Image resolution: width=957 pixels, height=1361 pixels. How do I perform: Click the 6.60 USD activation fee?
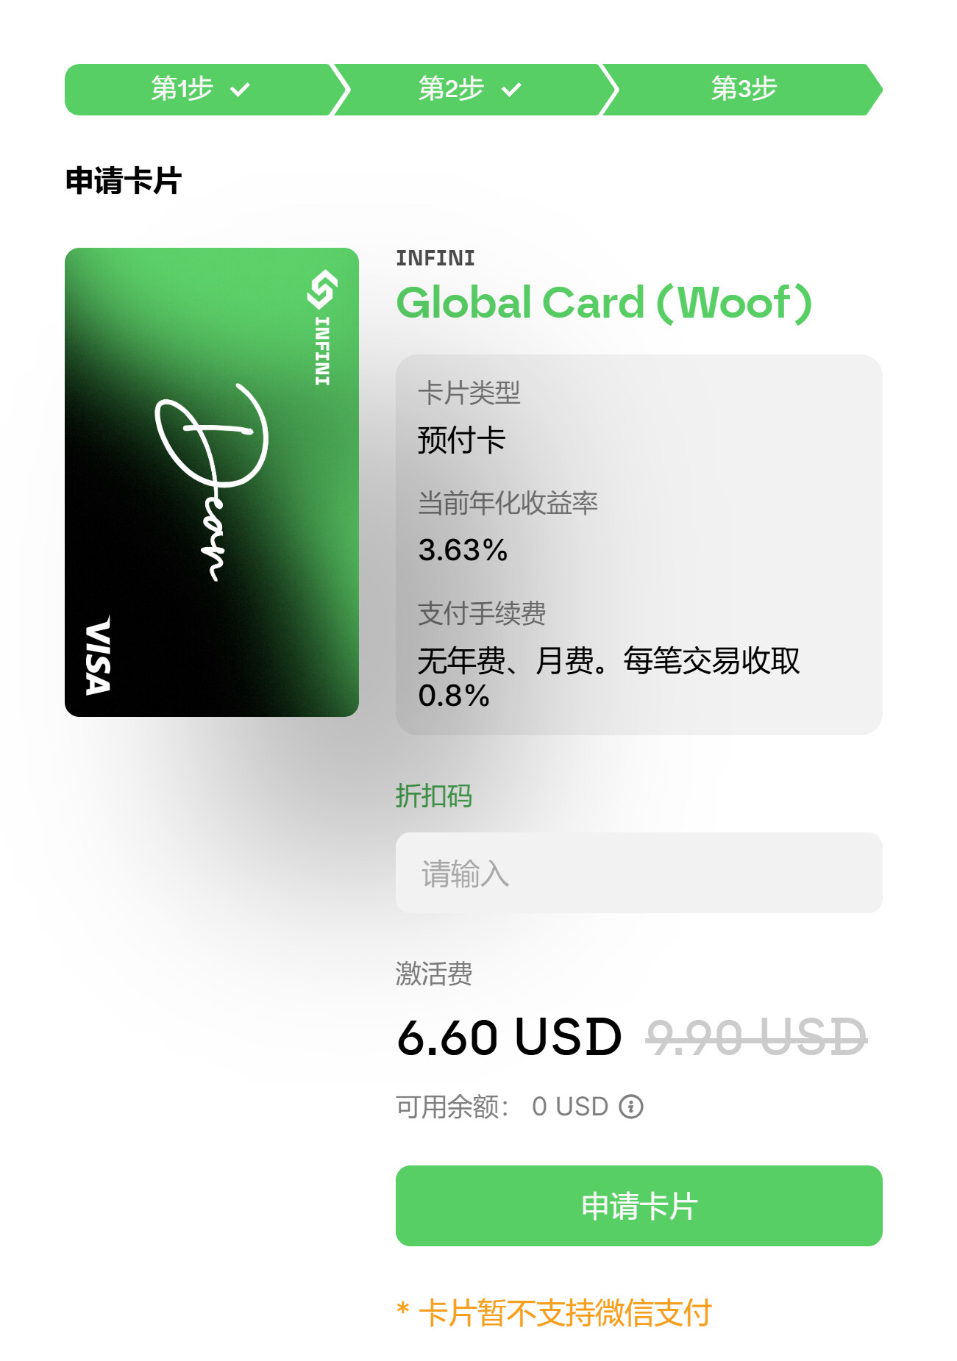(x=509, y=1037)
